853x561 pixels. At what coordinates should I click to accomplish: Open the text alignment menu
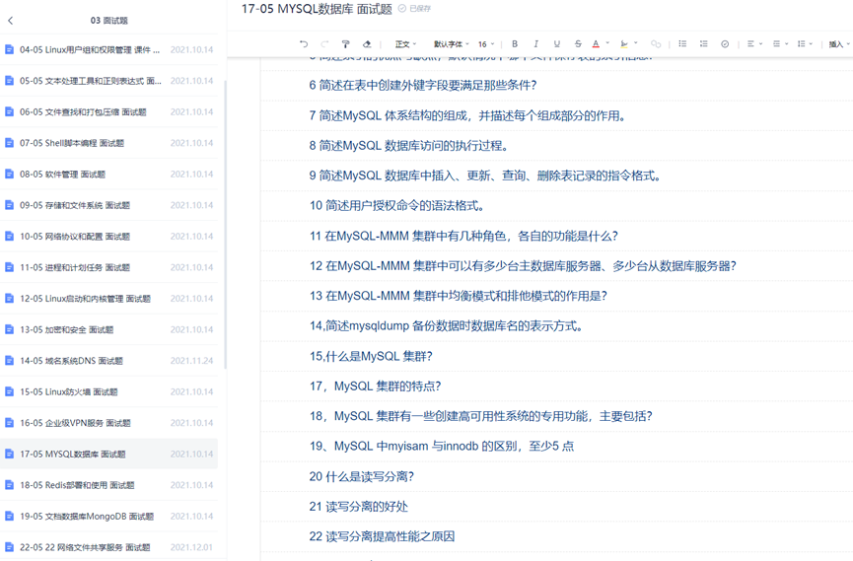coord(752,44)
